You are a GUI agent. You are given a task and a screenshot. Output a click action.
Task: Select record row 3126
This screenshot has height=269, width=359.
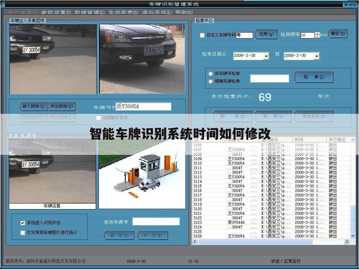(271, 236)
